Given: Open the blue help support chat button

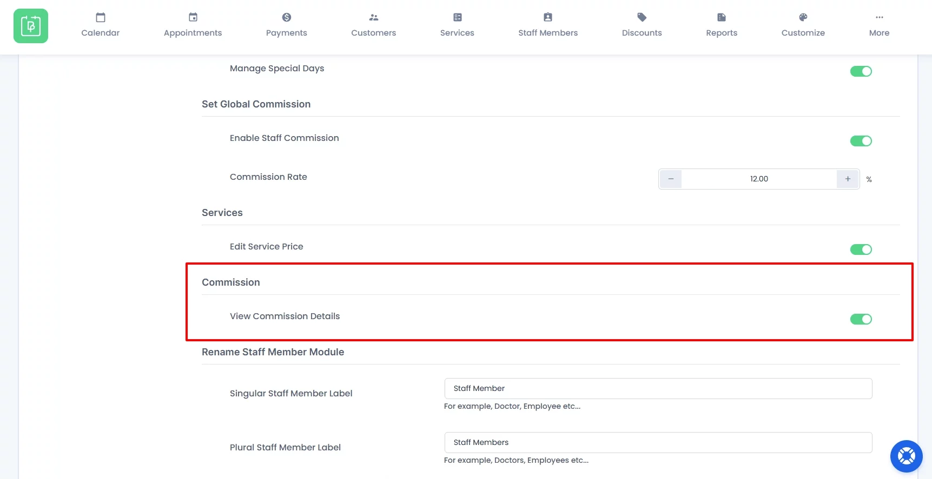Looking at the screenshot, I should tap(906, 456).
